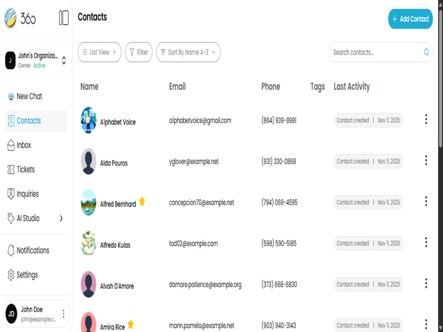Click email tod02@example.com
Viewport: 443px width, 332px height.
(193, 243)
